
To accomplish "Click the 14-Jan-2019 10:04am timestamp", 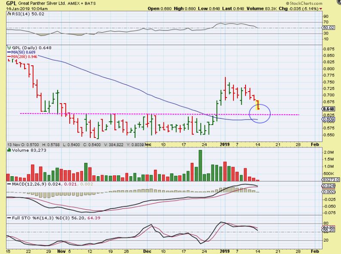I will pos(27,9).
